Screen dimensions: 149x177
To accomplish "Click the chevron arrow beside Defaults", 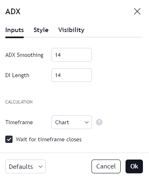I will coord(40,166).
